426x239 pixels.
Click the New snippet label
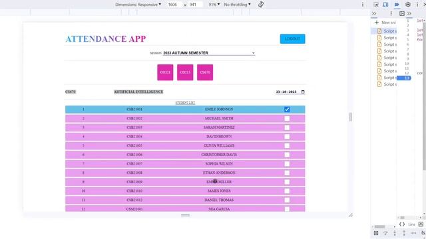[x=389, y=23]
